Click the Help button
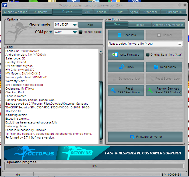Image resolution: width=189 pixels, height=177 pixels. tap(90, 25)
